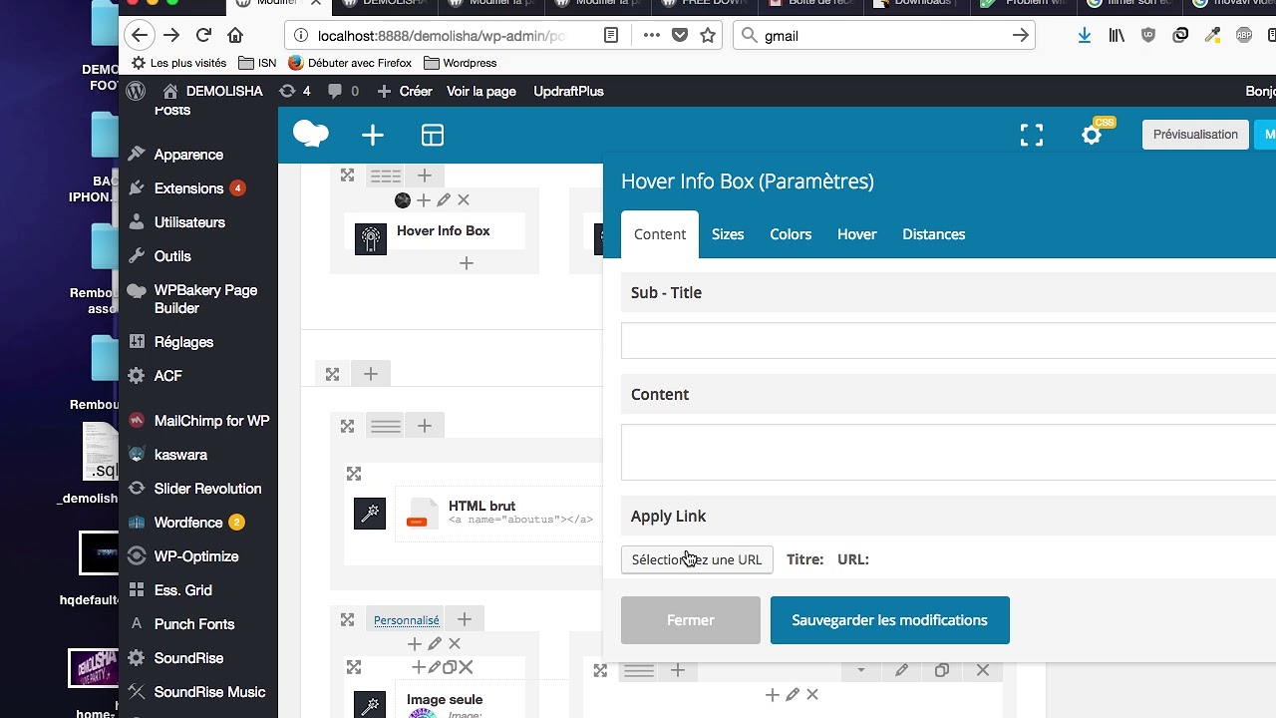
Task: Open the Firefox library icon
Action: coord(1116,35)
